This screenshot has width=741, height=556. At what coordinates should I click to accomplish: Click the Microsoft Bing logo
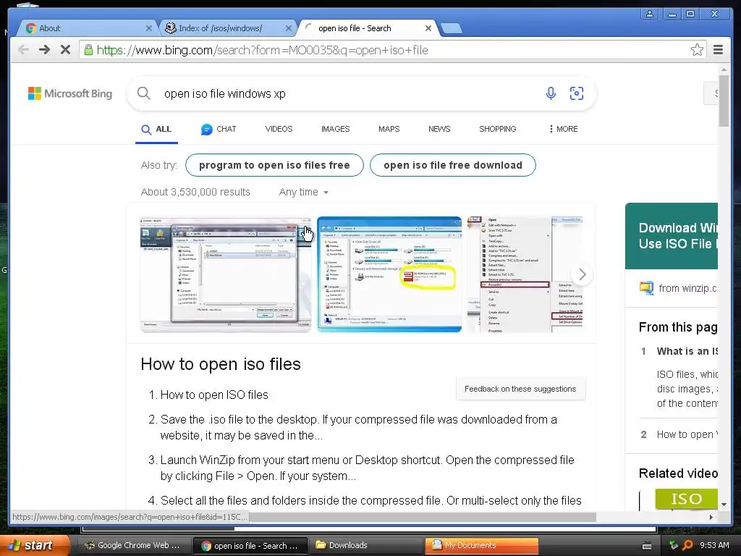[x=70, y=93]
